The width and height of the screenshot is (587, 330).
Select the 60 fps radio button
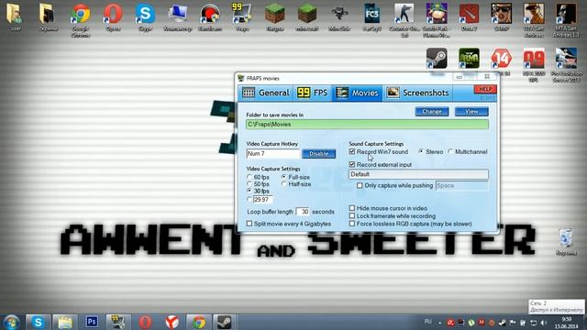point(249,177)
